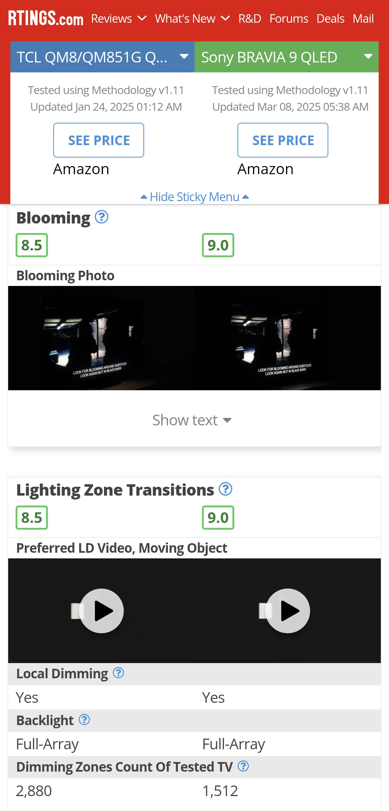View the TCL blooming photo thumbnail
This screenshot has height=811, width=389.
point(102,338)
